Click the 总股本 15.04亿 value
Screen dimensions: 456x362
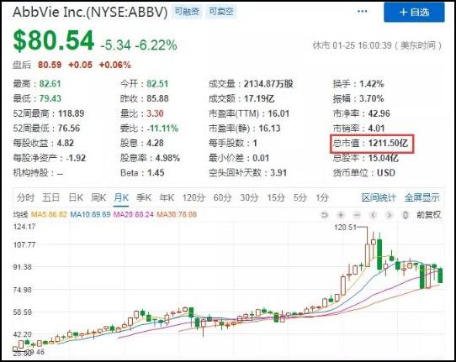(x=384, y=158)
